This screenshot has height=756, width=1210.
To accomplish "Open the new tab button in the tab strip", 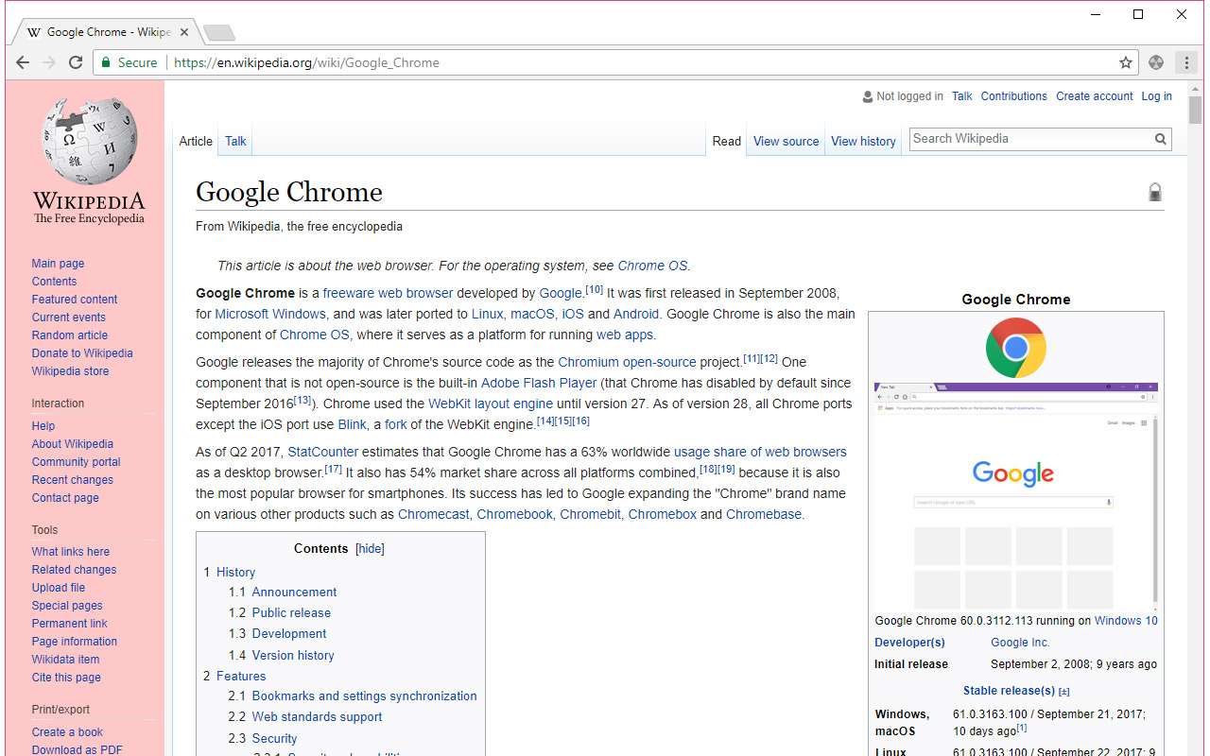I will [x=219, y=33].
